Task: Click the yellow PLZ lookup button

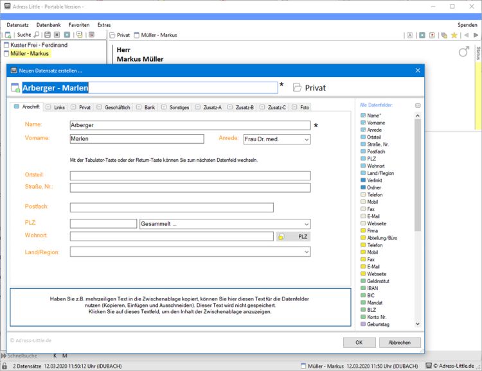Action: click(294, 237)
